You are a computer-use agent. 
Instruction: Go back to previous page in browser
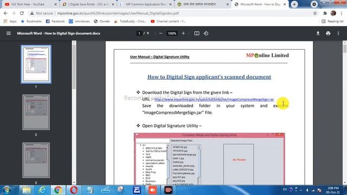5,13
